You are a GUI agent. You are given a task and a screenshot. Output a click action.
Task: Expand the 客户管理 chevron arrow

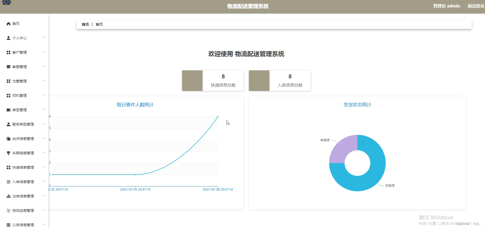pyautogui.click(x=43, y=52)
